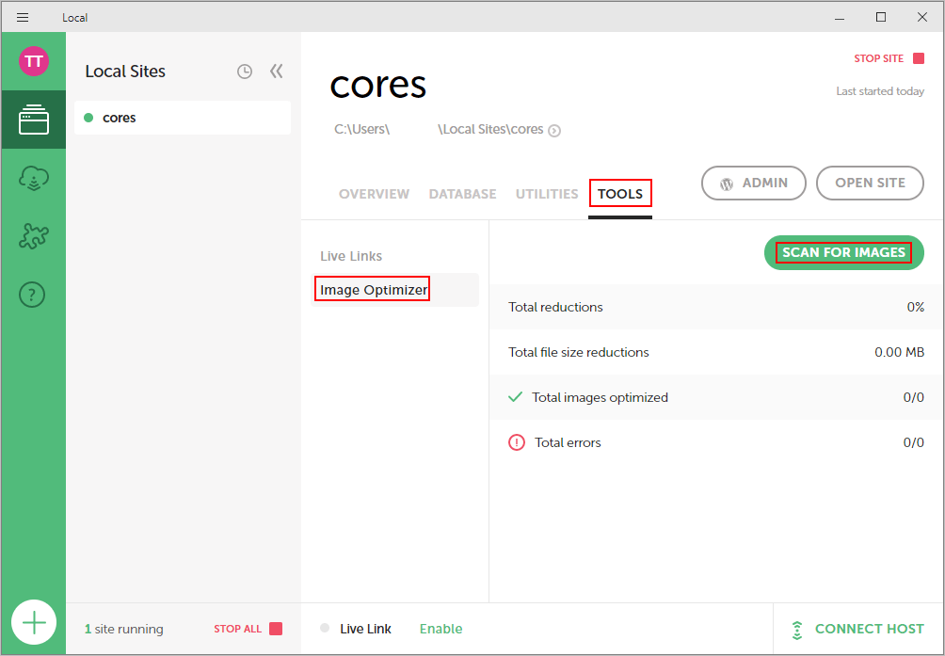945x656 pixels.
Task: Click Total file size reductions row
Action: tap(716, 352)
